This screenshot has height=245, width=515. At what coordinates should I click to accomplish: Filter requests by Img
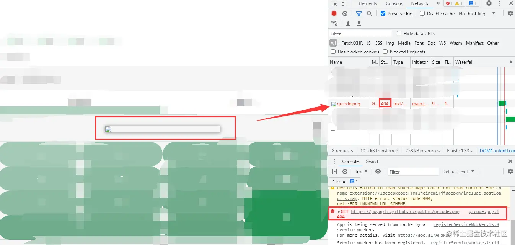click(x=390, y=43)
